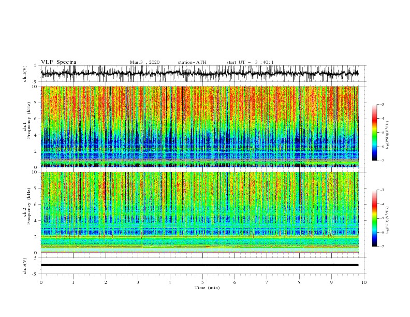This screenshot has width=410, height=317.
Task: Click the time axis tick label "10"
Action: [x=364, y=282]
